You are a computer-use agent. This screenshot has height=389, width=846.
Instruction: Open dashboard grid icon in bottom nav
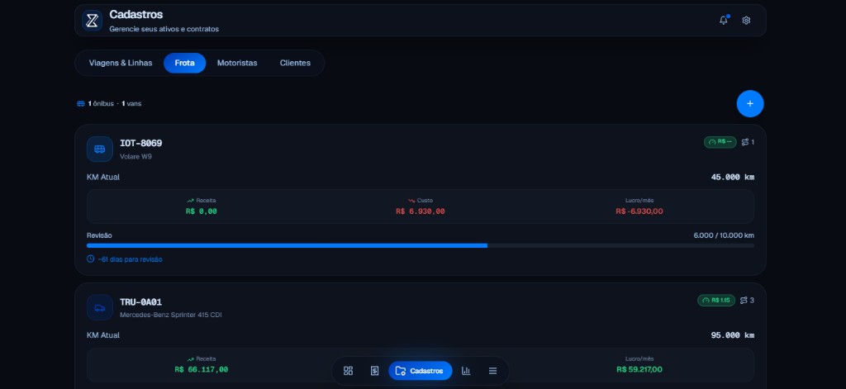[x=348, y=371]
